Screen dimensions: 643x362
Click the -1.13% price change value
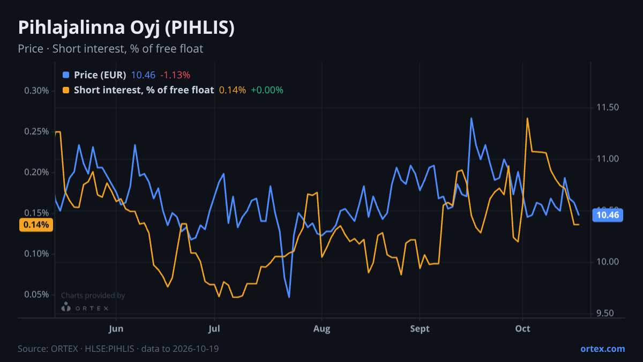(175, 75)
